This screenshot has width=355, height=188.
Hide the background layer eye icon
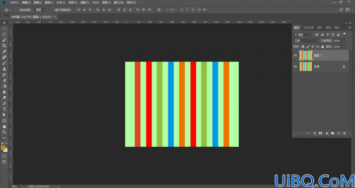tap(295, 67)
